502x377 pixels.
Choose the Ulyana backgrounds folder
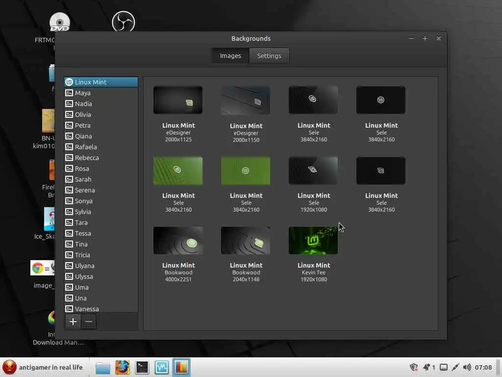click(101, 266)
